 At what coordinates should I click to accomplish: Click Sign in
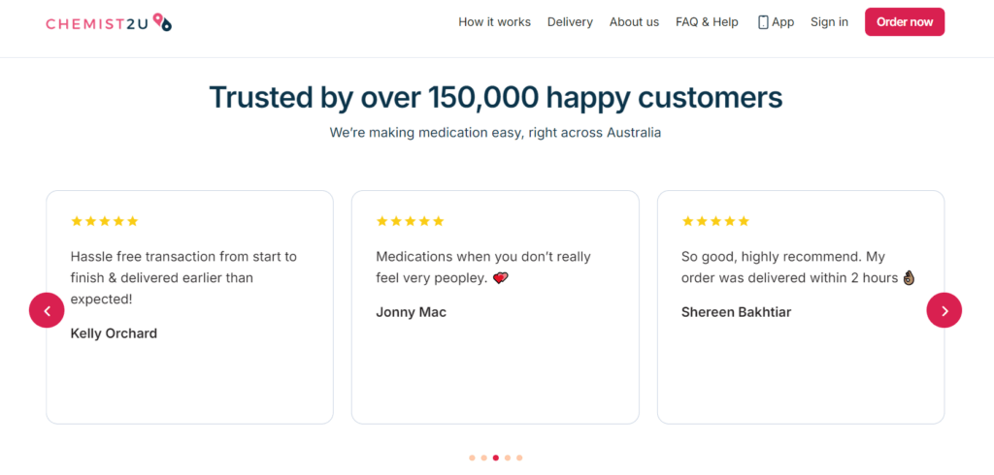[x=829, y=22]
